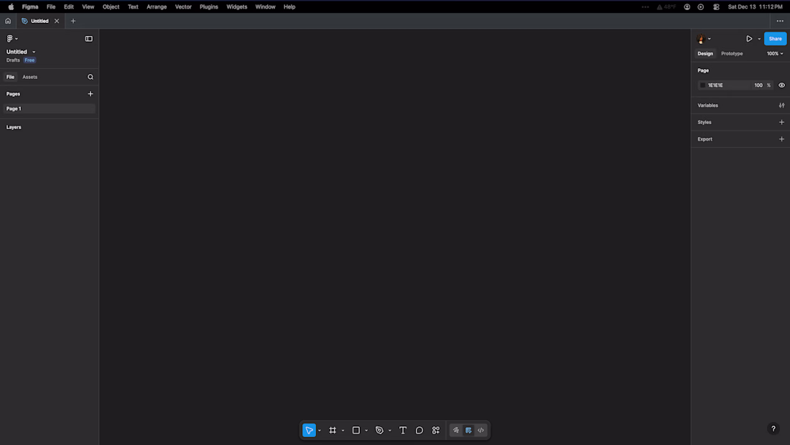
Task: Open the File menu
Action: (51, 7)
